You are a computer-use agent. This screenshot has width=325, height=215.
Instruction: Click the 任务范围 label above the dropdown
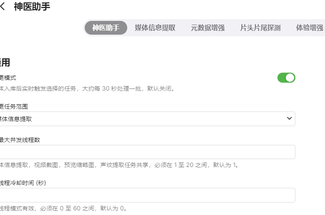click(14, 106)
